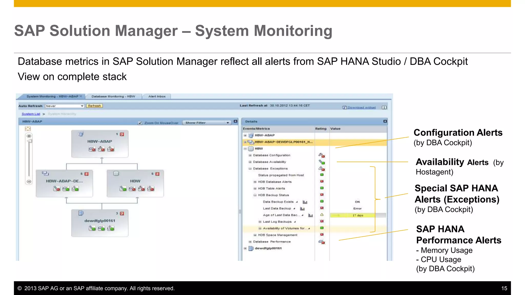Click Database Performance rating icon
The height and width of the screenshot is (295, 525).
[322, 242]
